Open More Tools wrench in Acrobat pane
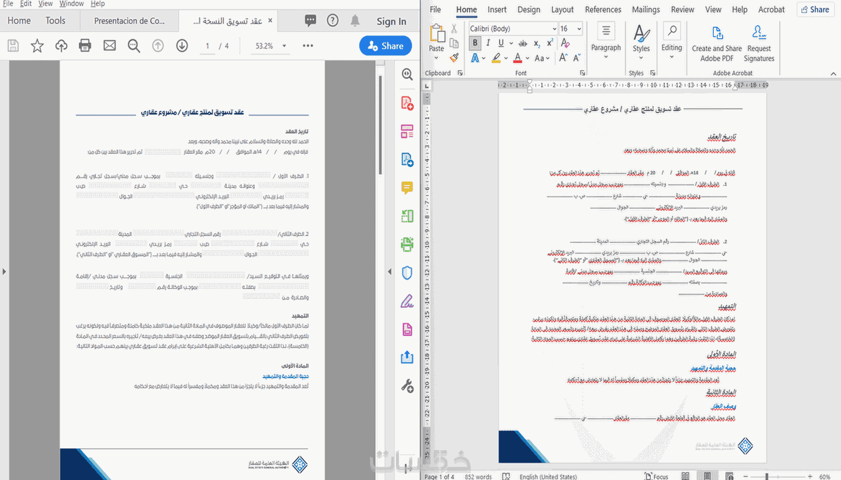 [407, 385]
